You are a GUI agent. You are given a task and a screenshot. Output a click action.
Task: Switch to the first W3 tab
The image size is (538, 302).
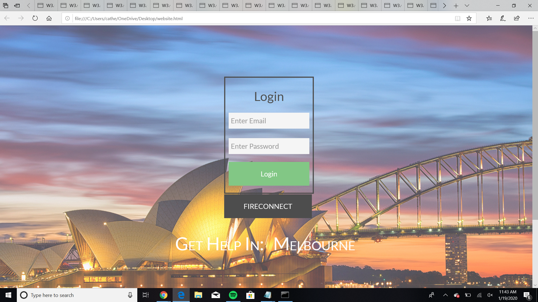coord(46,6)
